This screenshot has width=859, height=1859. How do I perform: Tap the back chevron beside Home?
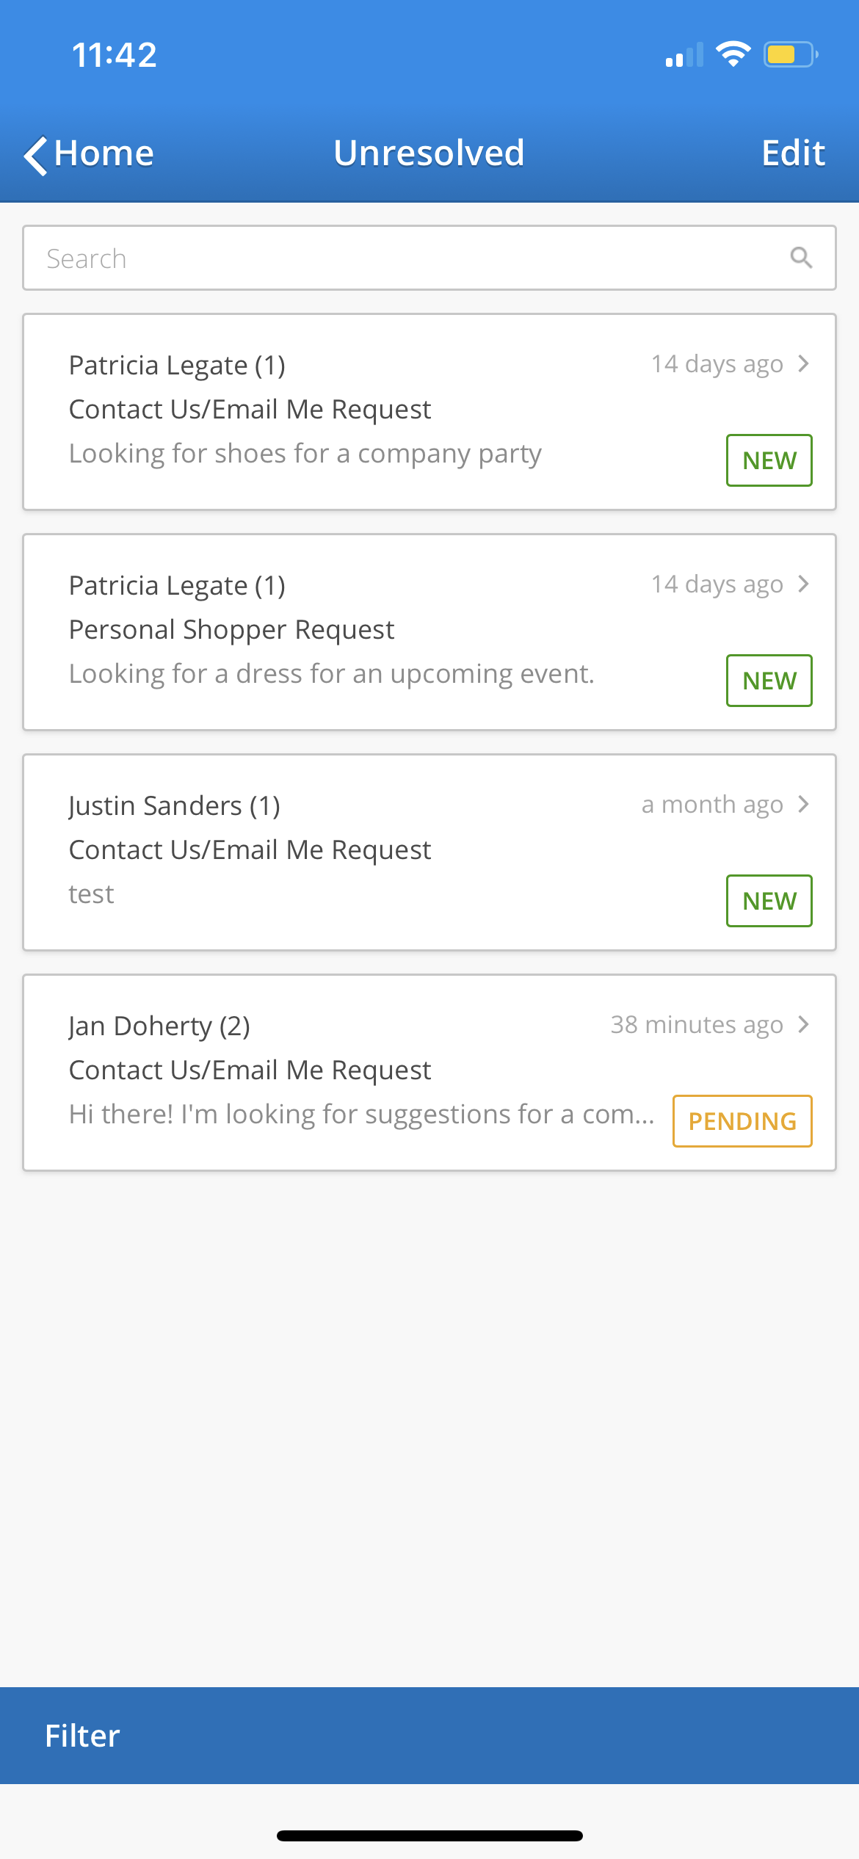click(x=35, y=155)
